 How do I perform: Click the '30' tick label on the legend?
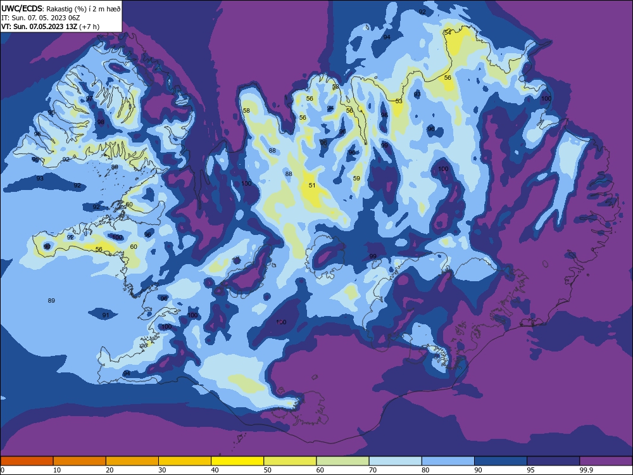(x=162, y=470)
